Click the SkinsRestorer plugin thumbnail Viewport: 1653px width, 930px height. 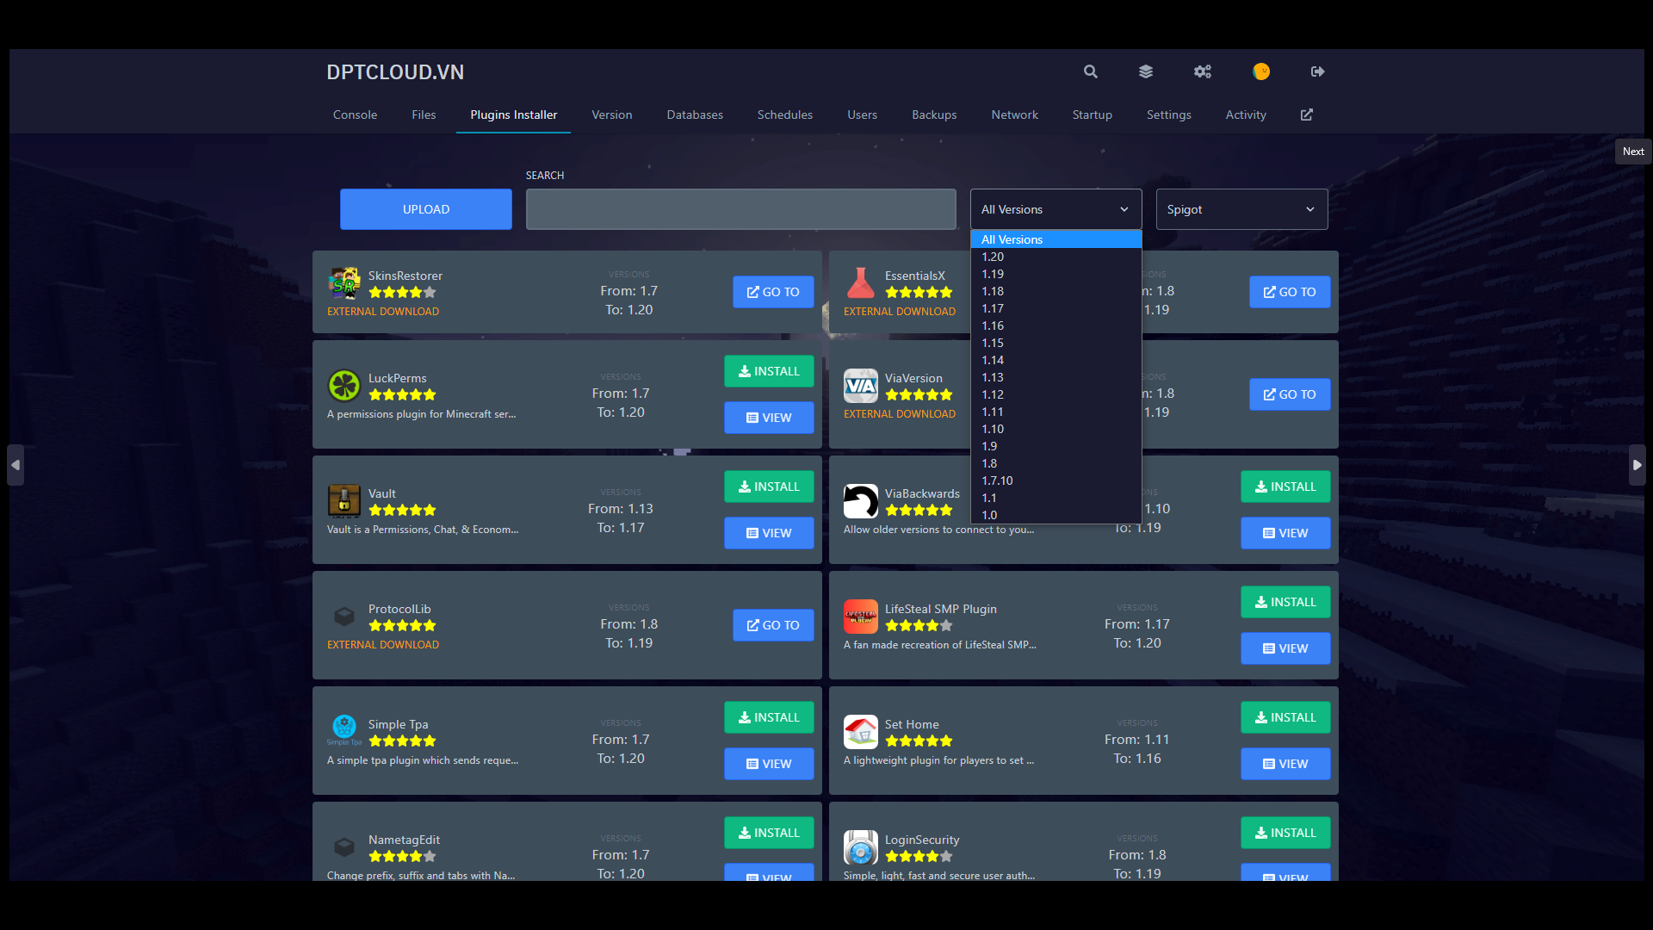(x=344, y=283)
